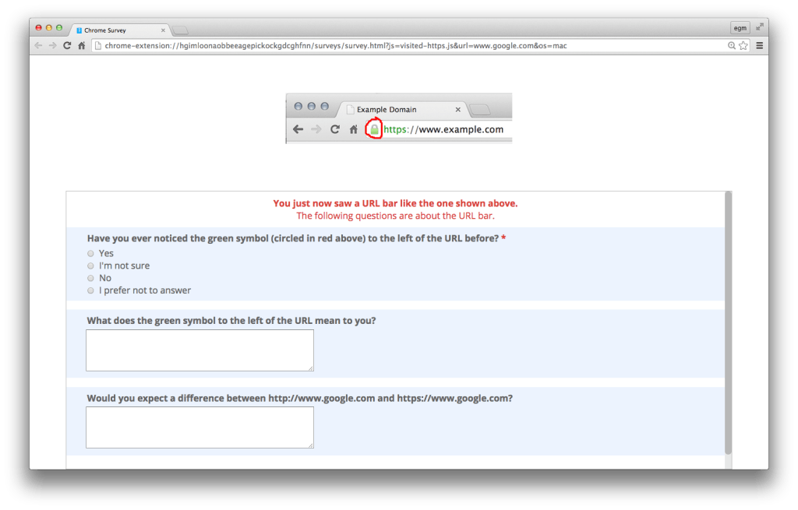Close the Chrome Survey tab
Image resolution: width=798 pixels, height=510 pixels.
(164, 30)
